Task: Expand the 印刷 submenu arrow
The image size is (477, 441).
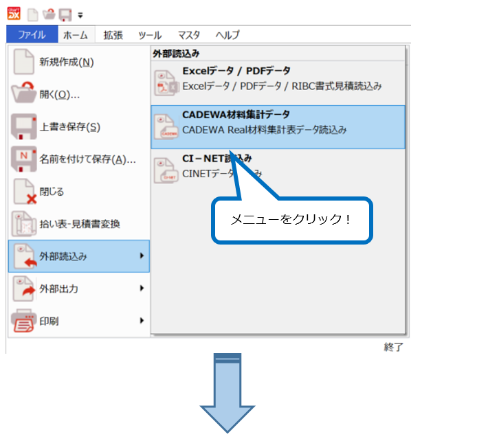Action: 142,320
